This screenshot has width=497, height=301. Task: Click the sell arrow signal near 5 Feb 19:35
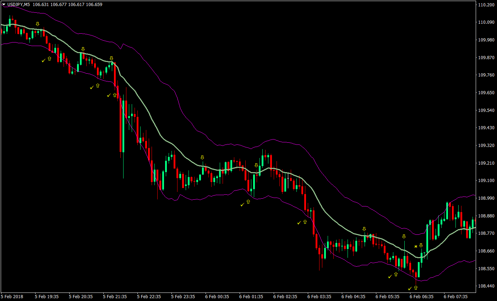(x=38, y=24)
